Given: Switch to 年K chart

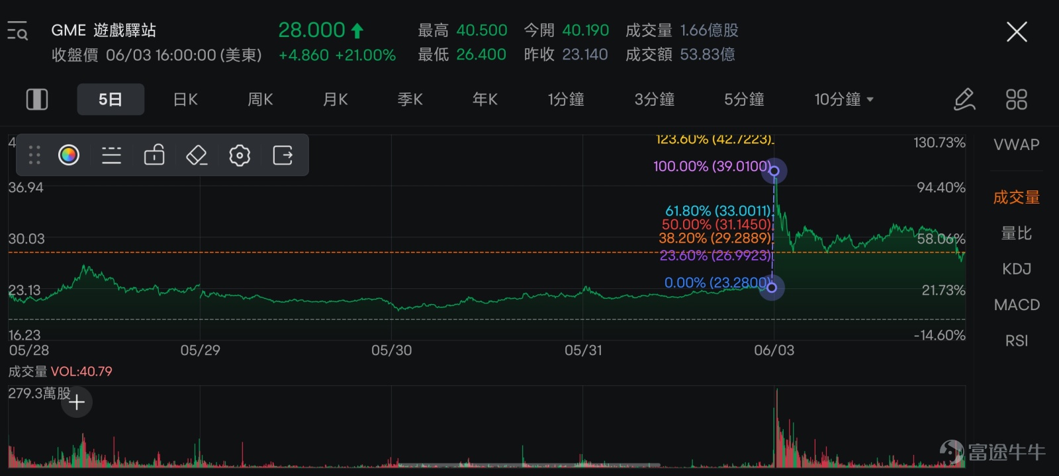Looking at the screenshot, I should 484,100.
